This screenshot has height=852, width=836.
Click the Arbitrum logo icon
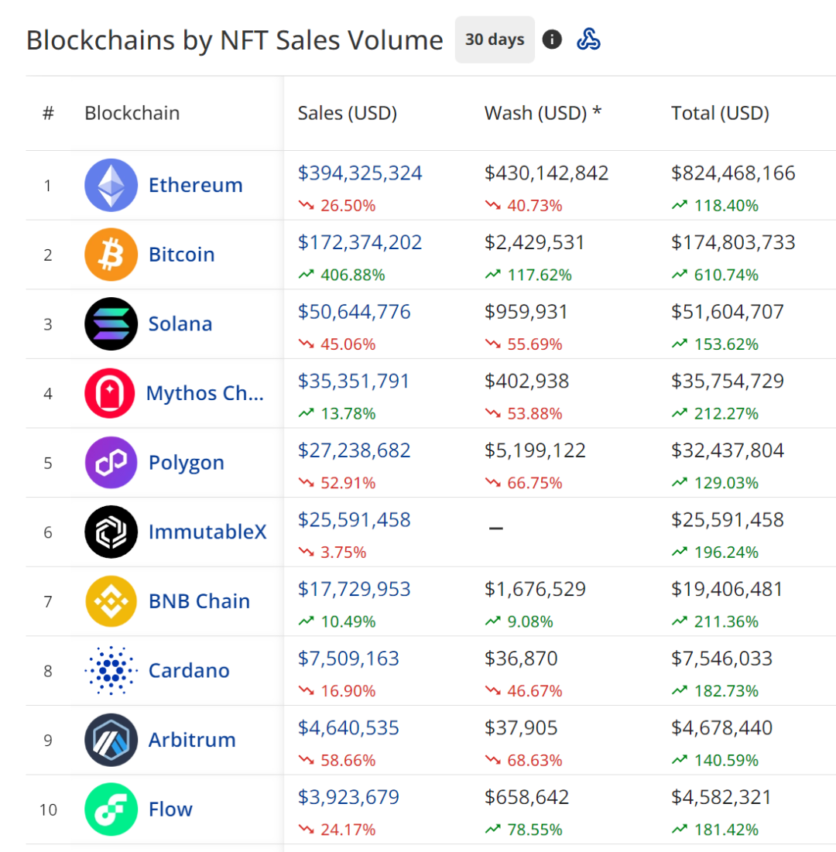coord(111,740)
